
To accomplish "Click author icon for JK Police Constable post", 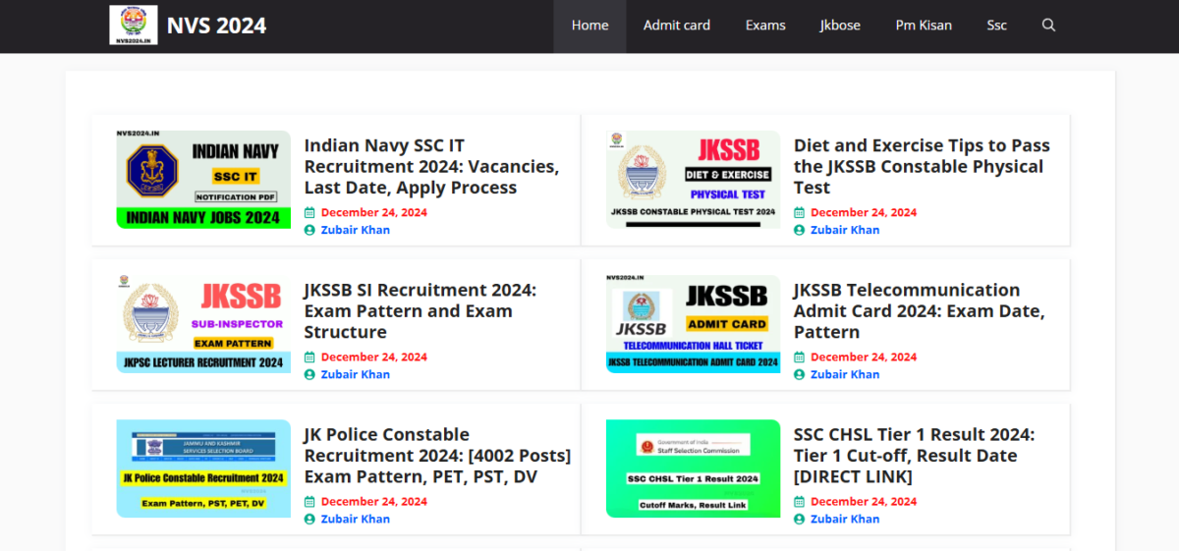I will (309, 519).
